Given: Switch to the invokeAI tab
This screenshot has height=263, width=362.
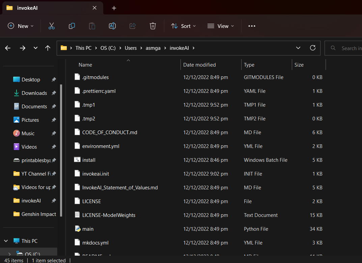Looking at the screenshot, I should 53,8.
